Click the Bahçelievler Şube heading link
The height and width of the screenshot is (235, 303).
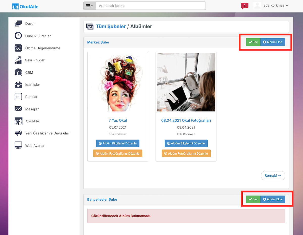pyautogui.click(x=102, y=199)
